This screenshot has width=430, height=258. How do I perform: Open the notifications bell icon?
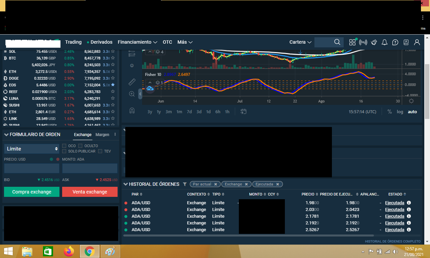click(385, 42)
